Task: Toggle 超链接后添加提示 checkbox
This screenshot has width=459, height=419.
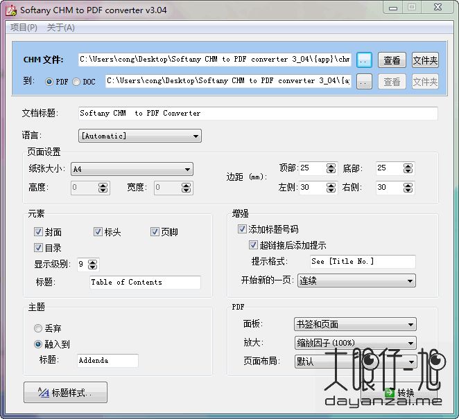Action: tap(253, 244)
